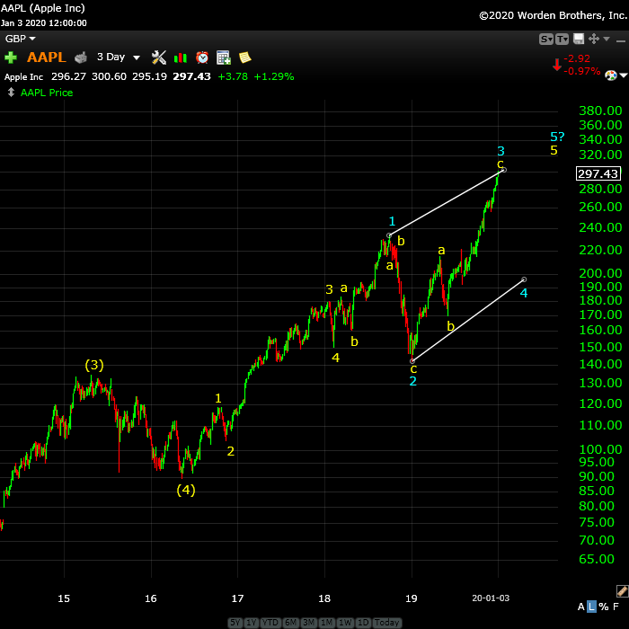
Task: Click the floppy disk save icon
Action: [579, 39]
